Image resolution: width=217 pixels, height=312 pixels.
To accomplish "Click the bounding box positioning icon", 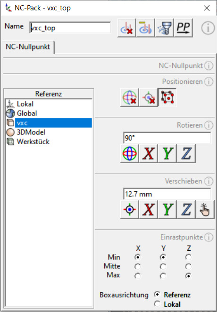I will click(167, 98).
